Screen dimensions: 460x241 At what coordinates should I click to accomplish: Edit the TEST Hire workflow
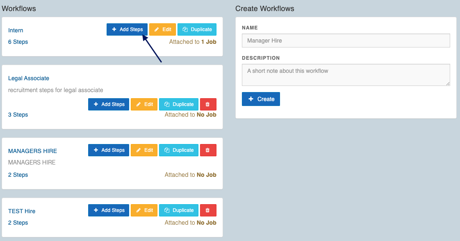tap(144, 210)
